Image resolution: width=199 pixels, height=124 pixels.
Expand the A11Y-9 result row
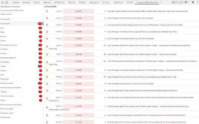coord(47,70)
